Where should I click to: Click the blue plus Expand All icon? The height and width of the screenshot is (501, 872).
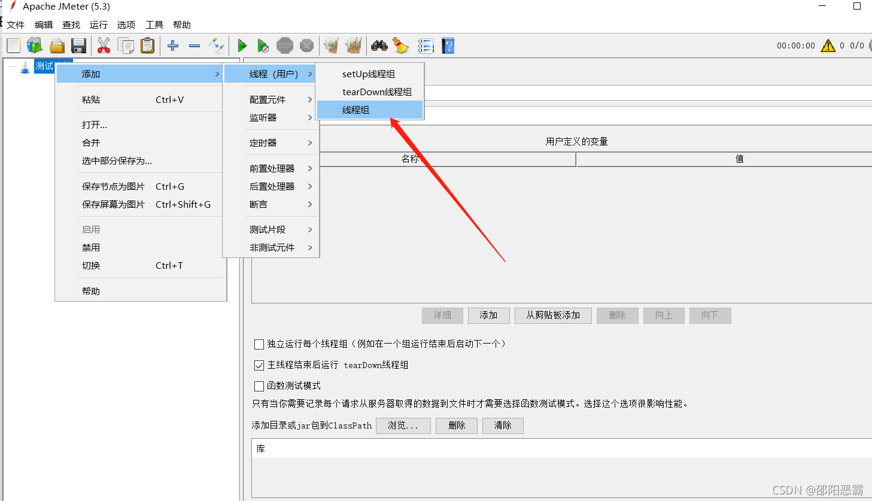pyautogui.click(x=173, y=45)
